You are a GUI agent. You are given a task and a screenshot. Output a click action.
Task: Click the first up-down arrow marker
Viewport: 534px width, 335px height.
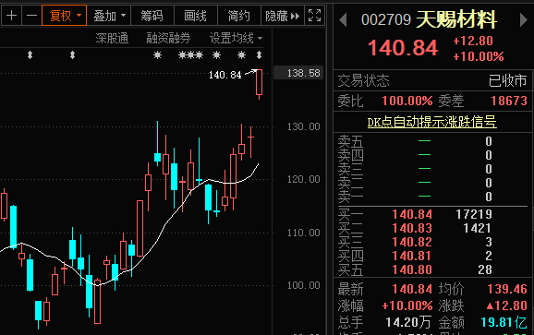[30, 54]
